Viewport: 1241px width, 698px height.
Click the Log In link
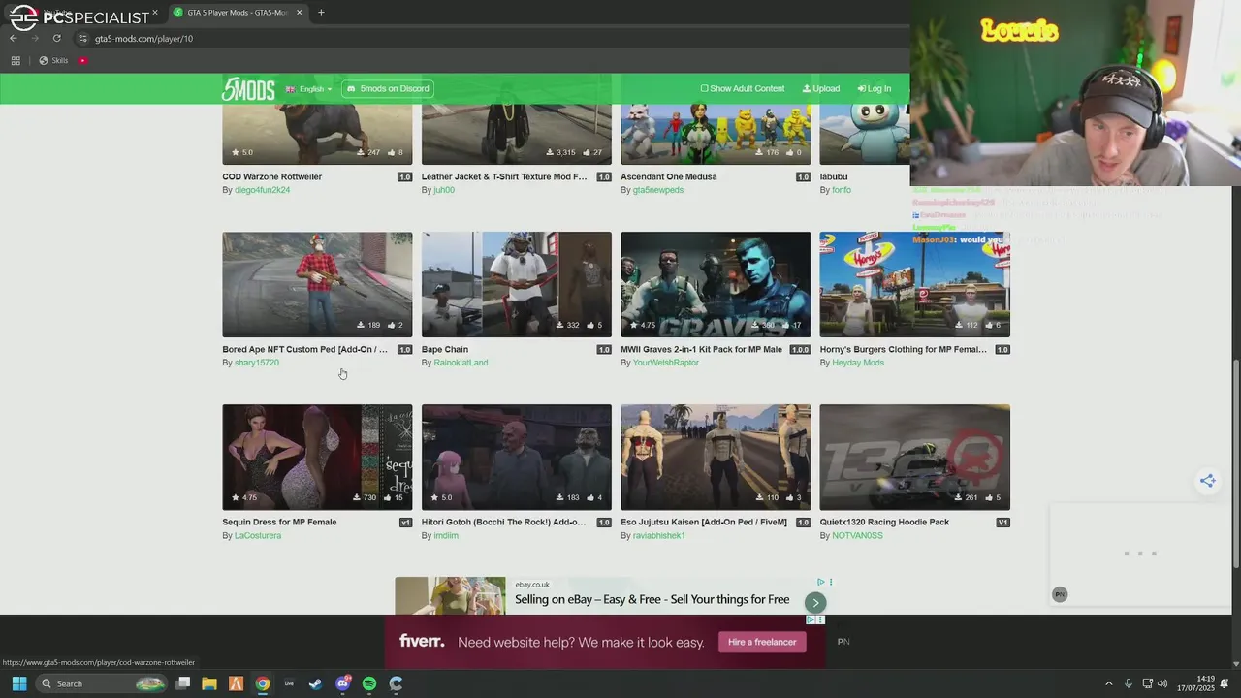point(875,89)
